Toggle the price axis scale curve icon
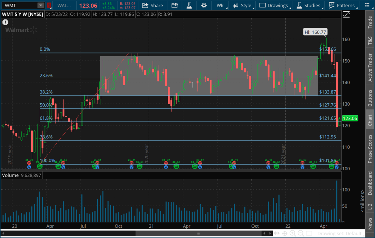 [346, 14]
